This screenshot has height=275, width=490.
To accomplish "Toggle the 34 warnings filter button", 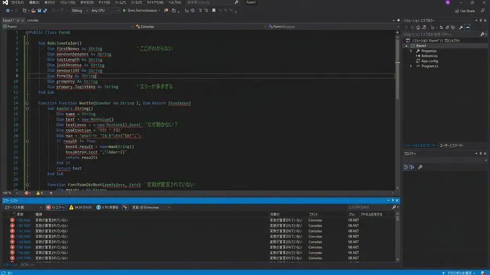I will 81,208.
